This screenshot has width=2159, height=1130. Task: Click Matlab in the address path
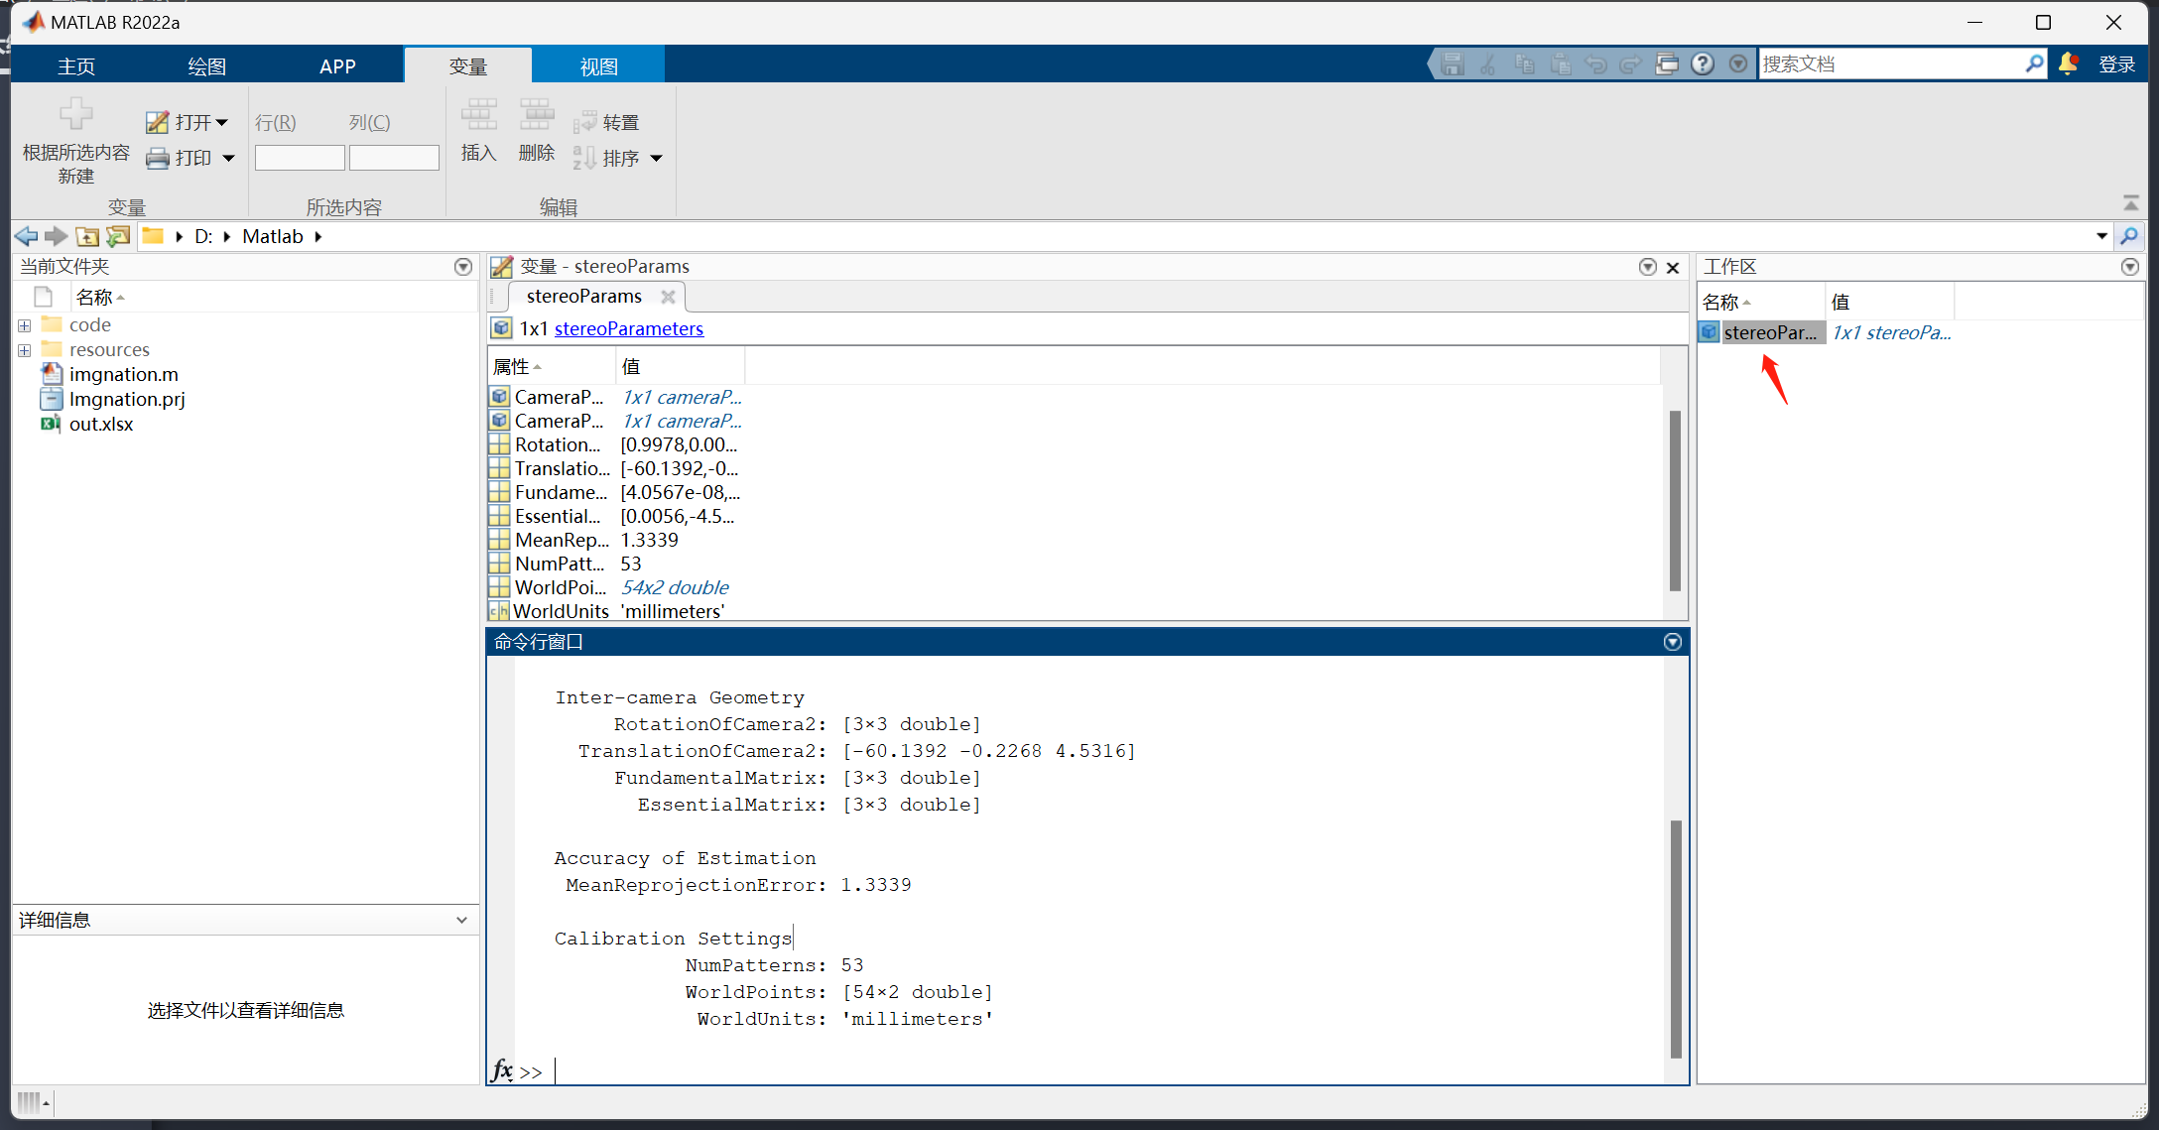[272, 236]
